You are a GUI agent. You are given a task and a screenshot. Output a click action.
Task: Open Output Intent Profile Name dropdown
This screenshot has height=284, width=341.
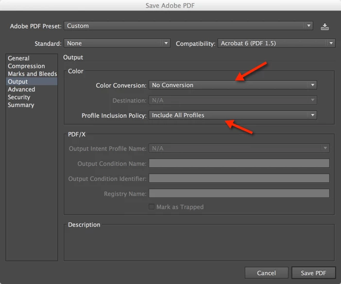coord(239,148)
